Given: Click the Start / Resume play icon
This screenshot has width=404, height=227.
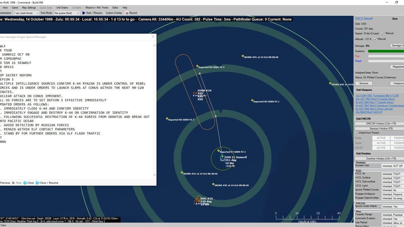Looking at the screenshot, I should (x=84, y=13).
